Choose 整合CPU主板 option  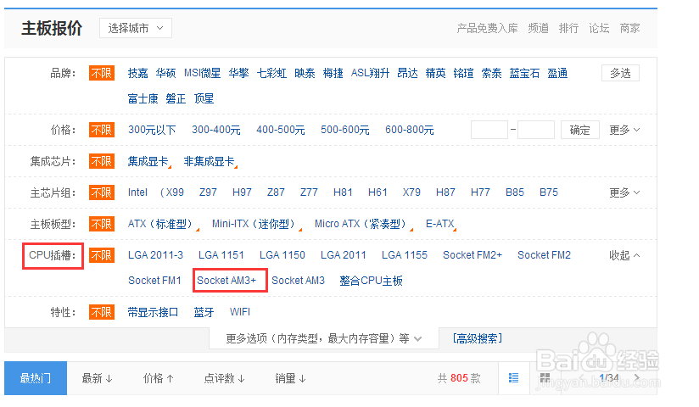click(371, 281)
